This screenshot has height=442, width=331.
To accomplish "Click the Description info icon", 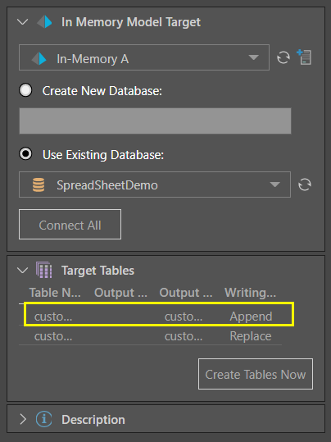I will pyautogui.click(x=44, y=419).
